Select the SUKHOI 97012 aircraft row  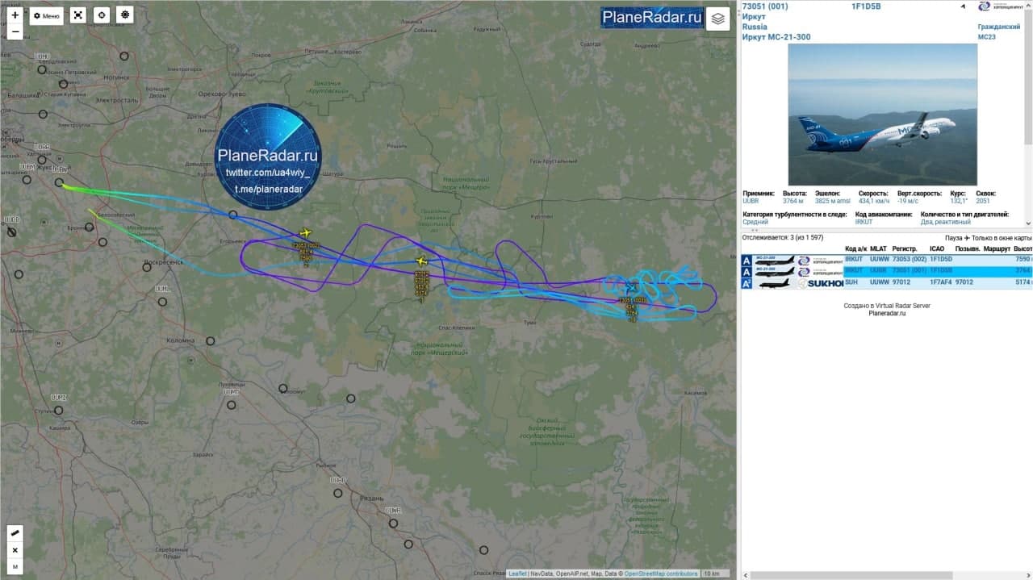[x=886, y=282]
